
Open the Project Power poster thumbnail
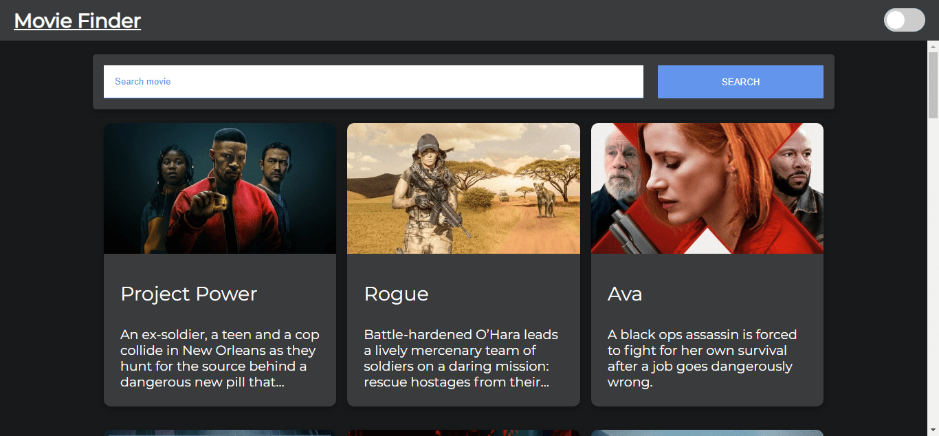(219, 188)
